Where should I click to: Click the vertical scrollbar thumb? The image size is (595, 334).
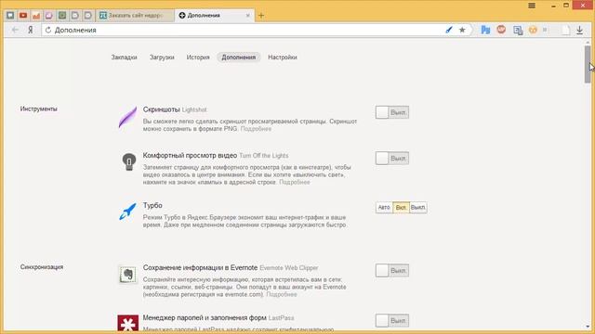pyautogui.click(x=588, y=64)
